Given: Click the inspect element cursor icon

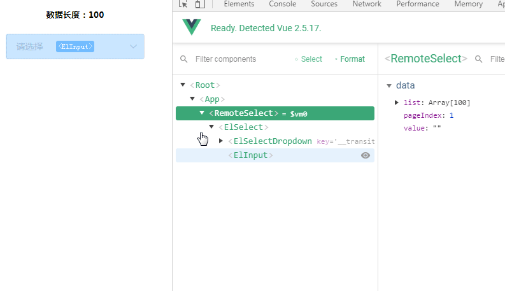Looking at the screenshot, I should 183,4.
